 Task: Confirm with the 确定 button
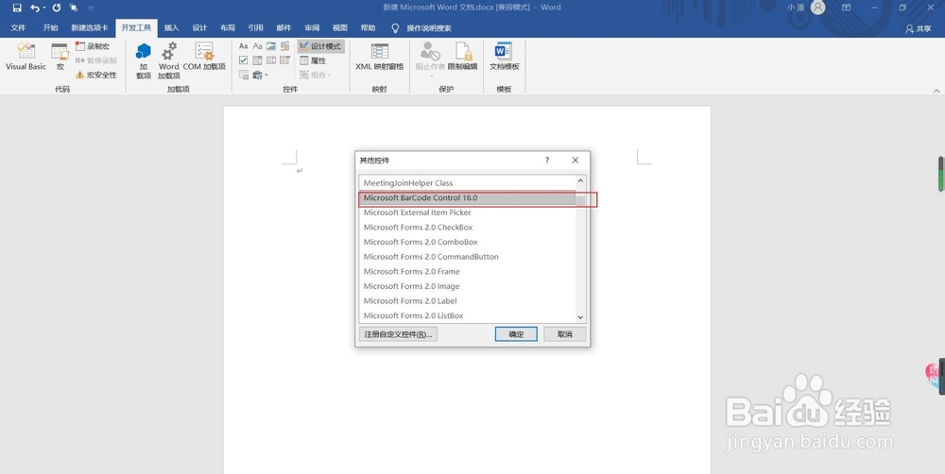pos(516,334)
